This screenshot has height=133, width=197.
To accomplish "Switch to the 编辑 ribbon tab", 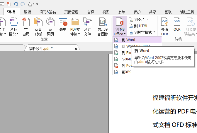I will point(27,12).
